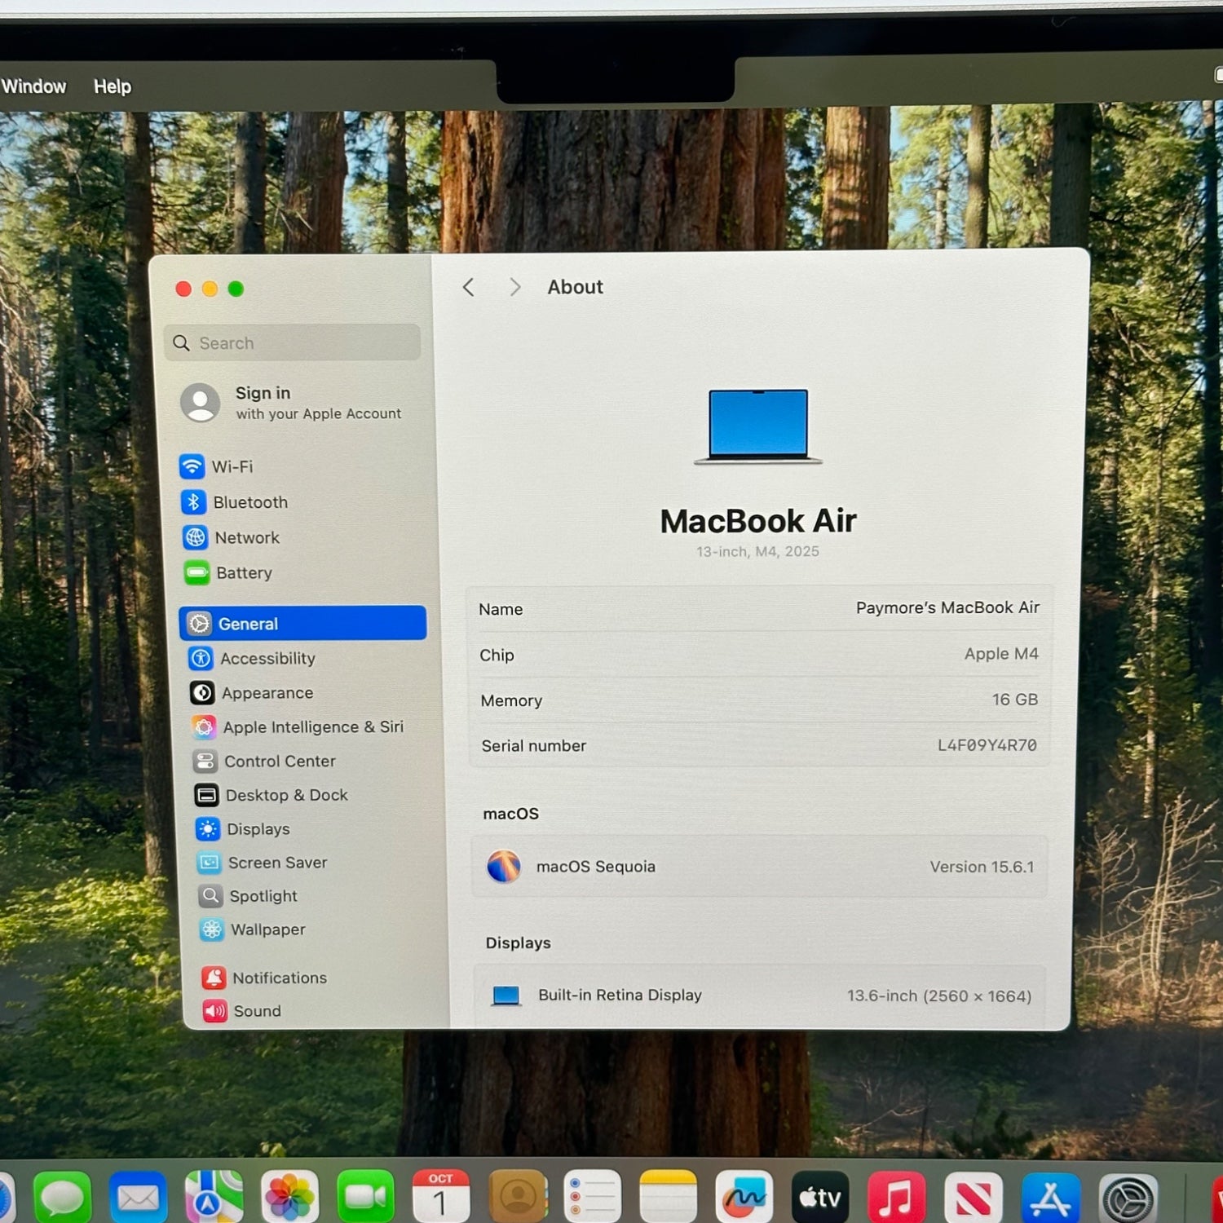Viewport: 1223px width, 1223px height.
Task: Click the computer name field value
Action: [947, 608]
